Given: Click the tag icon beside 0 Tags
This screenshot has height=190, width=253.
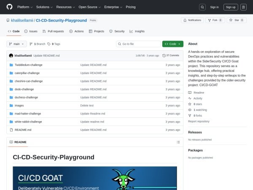Looking at the screenshot, I should 49,44.
